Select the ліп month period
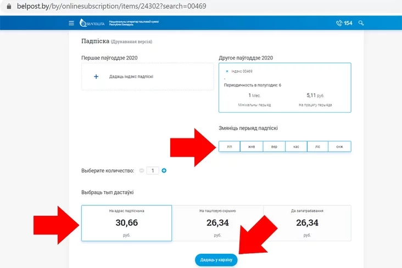Screen dimensions: 402x268 tap(230, 147)
